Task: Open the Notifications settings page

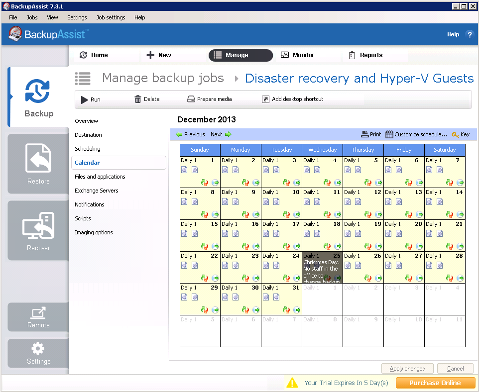Action: (90, 204)
